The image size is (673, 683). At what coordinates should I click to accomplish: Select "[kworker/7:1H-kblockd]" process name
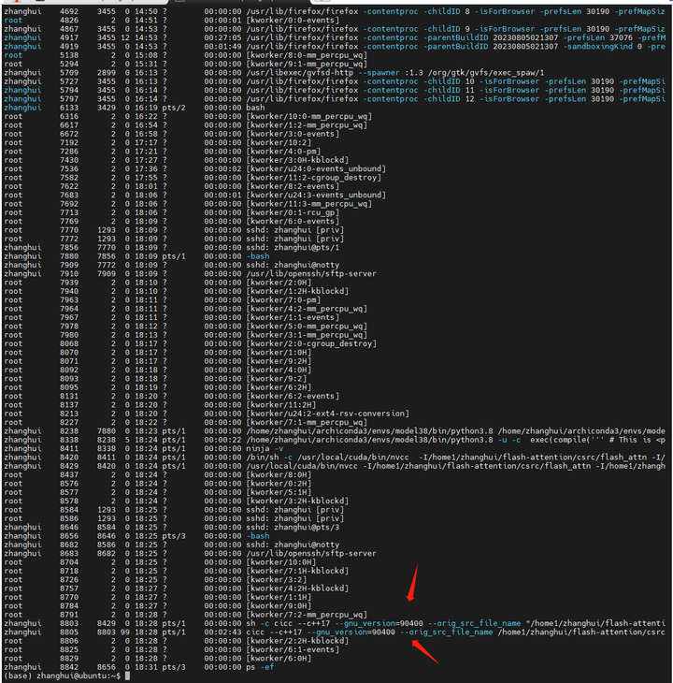pos(297,571)
